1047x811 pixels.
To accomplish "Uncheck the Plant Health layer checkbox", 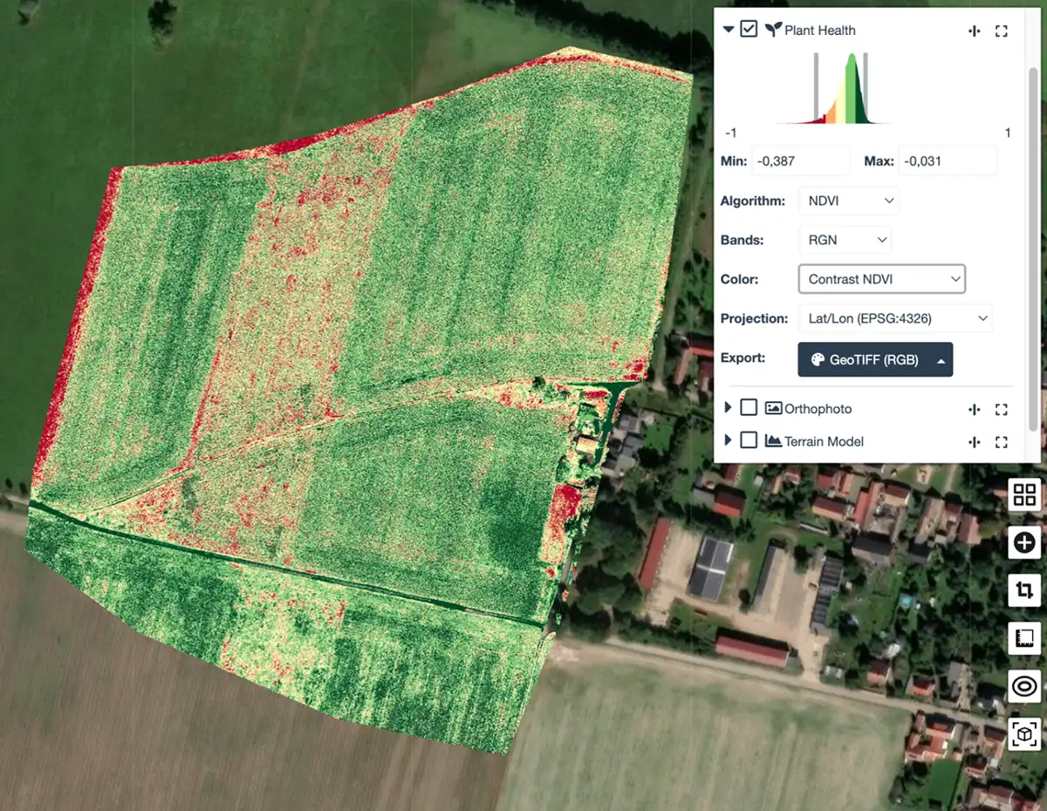I will (x=748, y=29).
